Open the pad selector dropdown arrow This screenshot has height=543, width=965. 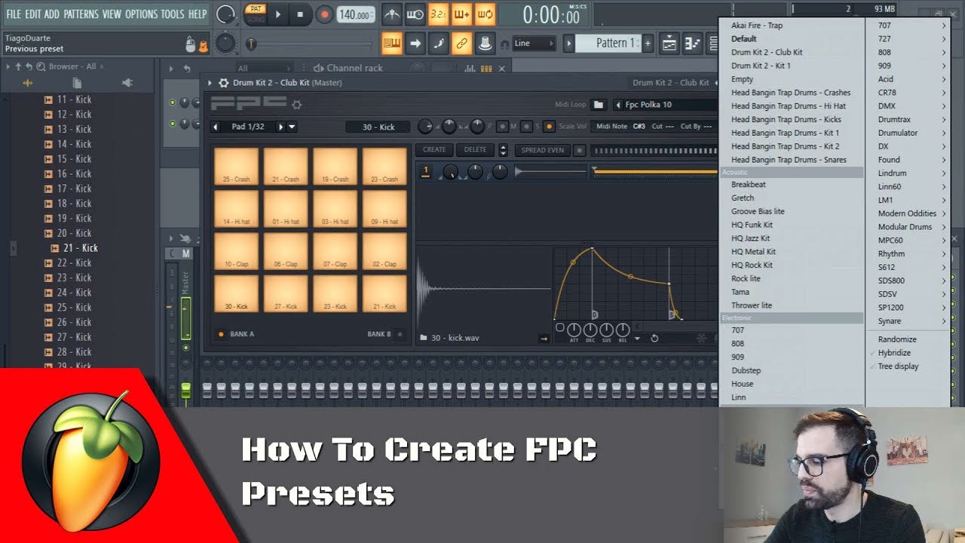[x=292, y=127]
